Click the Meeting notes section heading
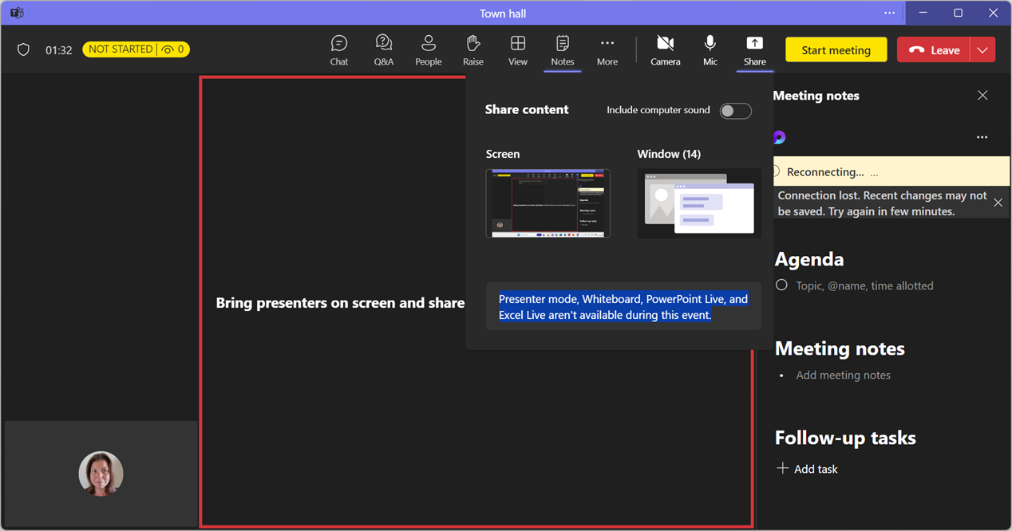Viewport: 1012px width, 531px height. pyautogui.click(x=840, y=348)
